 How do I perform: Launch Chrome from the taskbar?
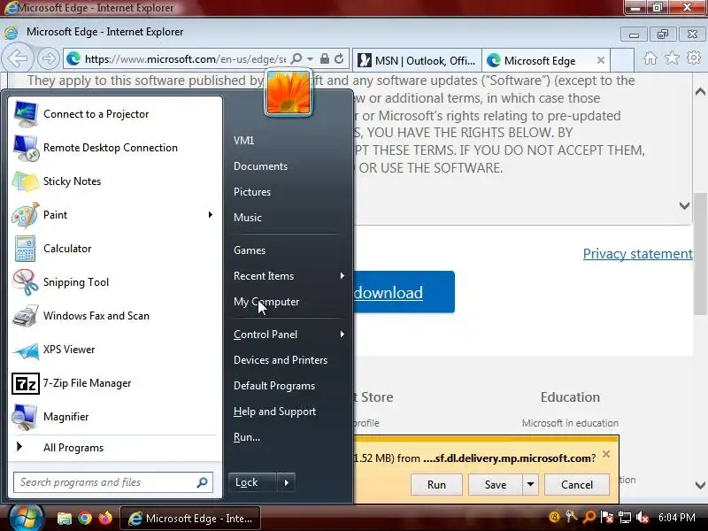click(85, 518)
